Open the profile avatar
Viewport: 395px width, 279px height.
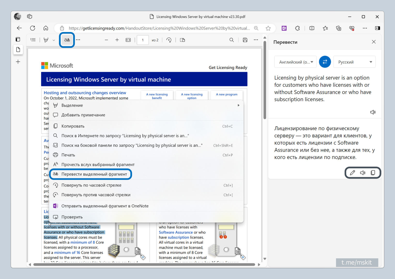(18, 17)
